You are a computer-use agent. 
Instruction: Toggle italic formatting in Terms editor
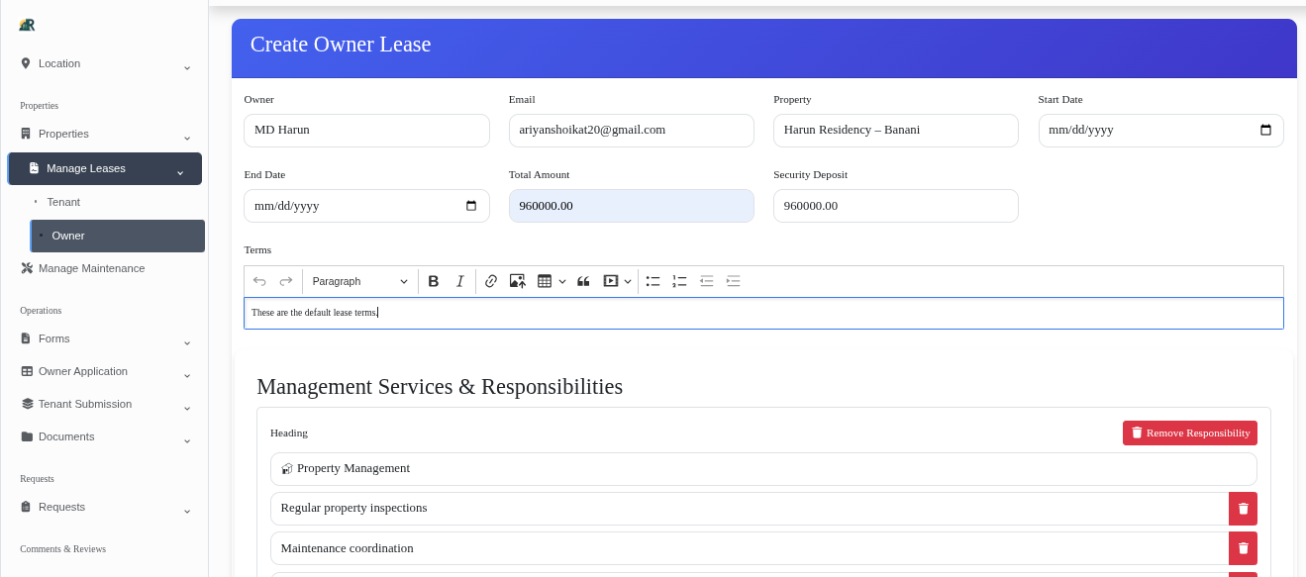459,282
